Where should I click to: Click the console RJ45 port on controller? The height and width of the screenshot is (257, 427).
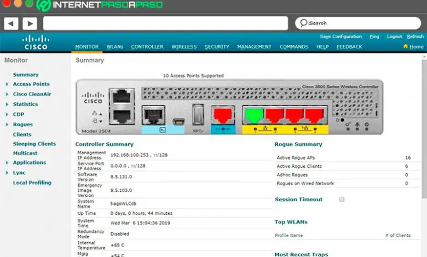153,115
